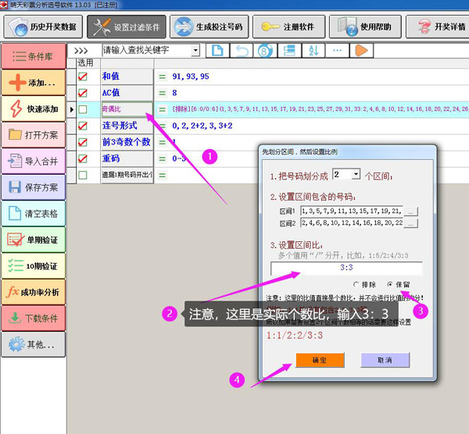Viewport: 469px width, 434px height.
Task: Open the number of intervals dropdown
Action: pos(356,173)
